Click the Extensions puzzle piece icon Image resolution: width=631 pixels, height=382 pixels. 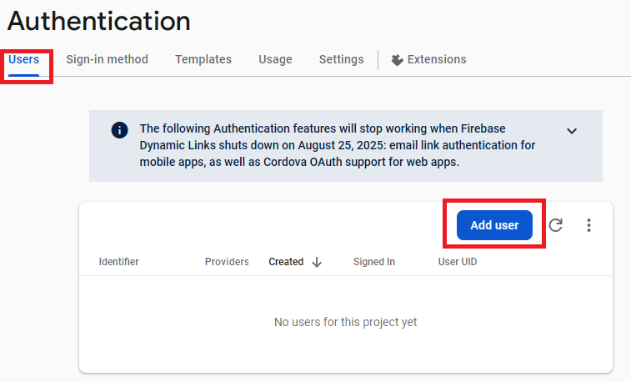click(x=398, y=60)
